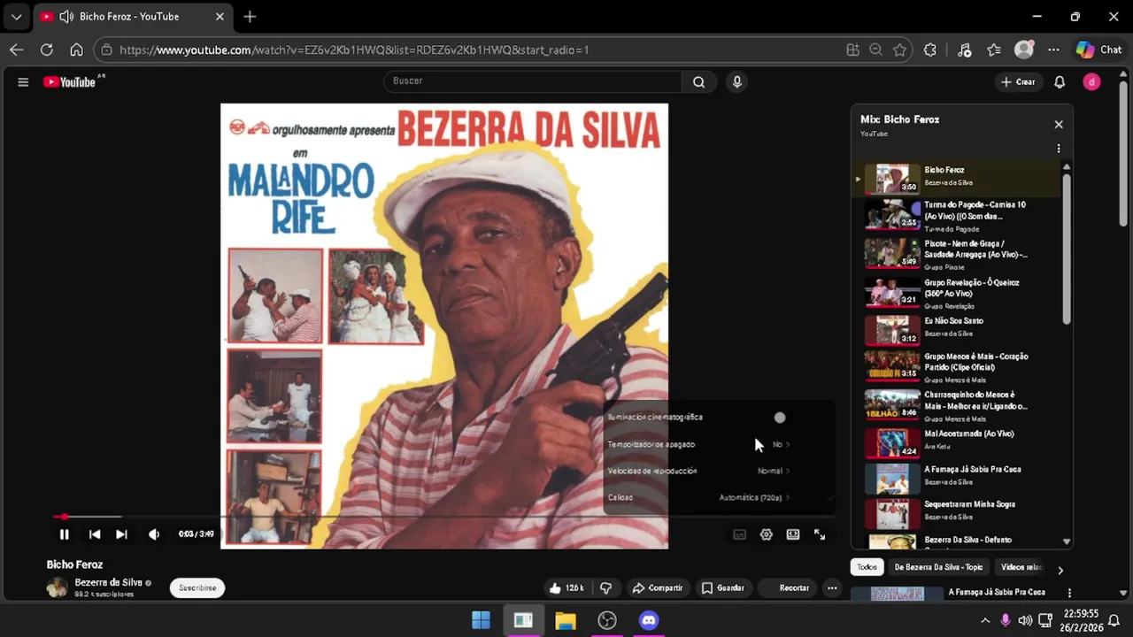Toggle Iluminación cinematográfica switch
Image resolution: width=1133 pixels, height=637 pixels.
click(x=779, y=418)
